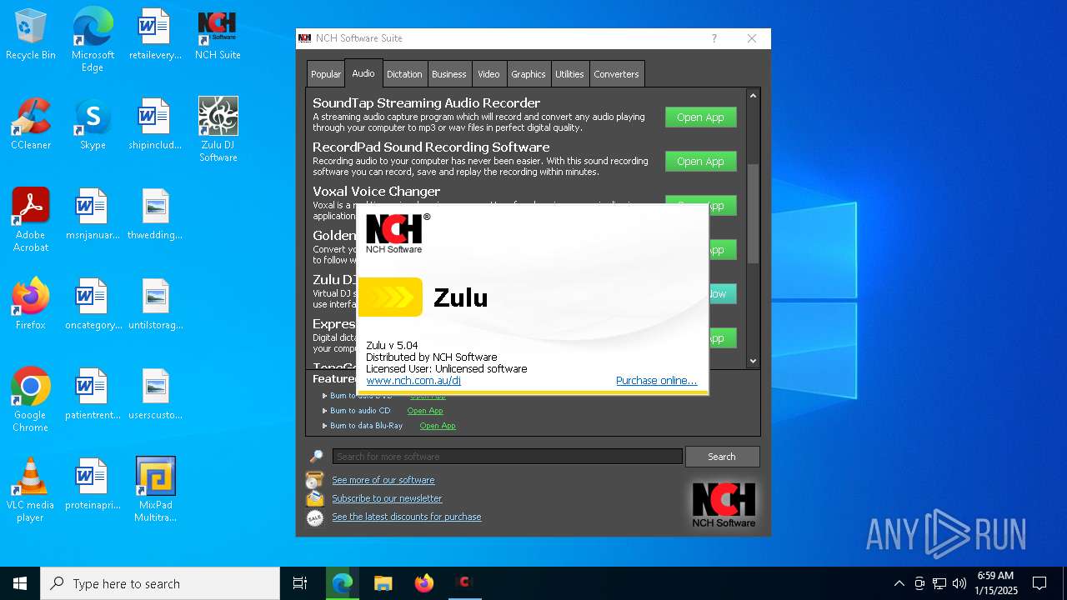Open the Skype desktop shortcut

(93, 124)
